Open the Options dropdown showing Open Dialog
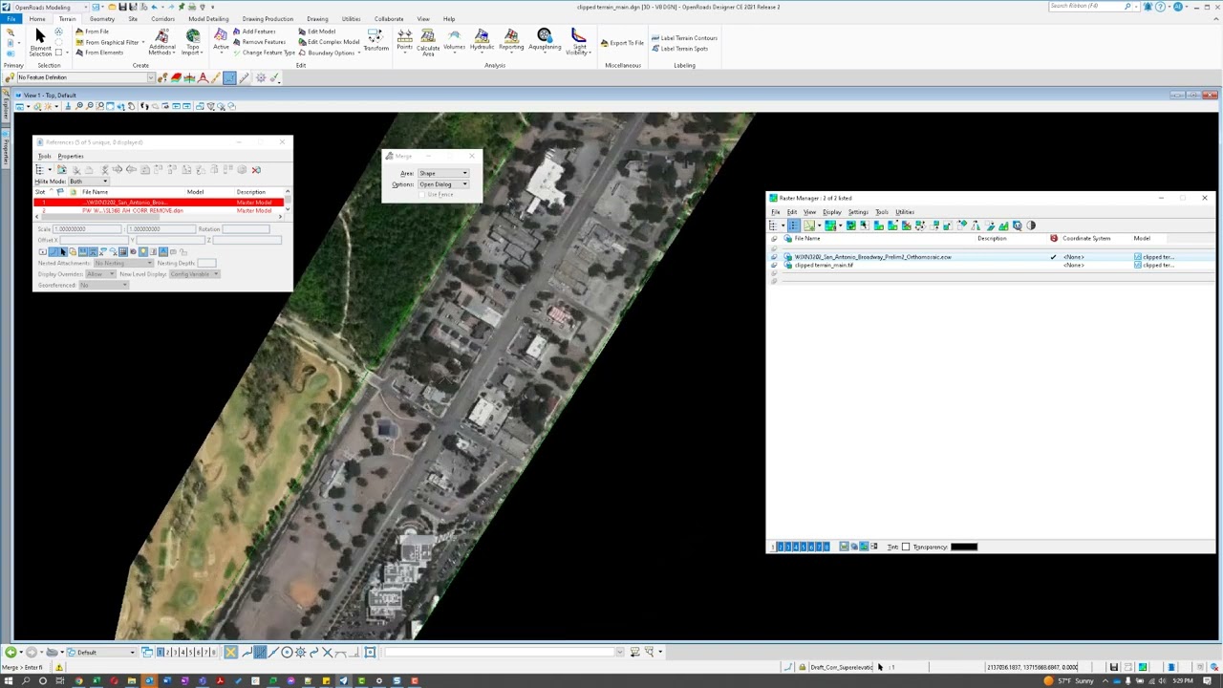Image resolution: width=1223 pixels, height=688 pixels. coord(443,184)
